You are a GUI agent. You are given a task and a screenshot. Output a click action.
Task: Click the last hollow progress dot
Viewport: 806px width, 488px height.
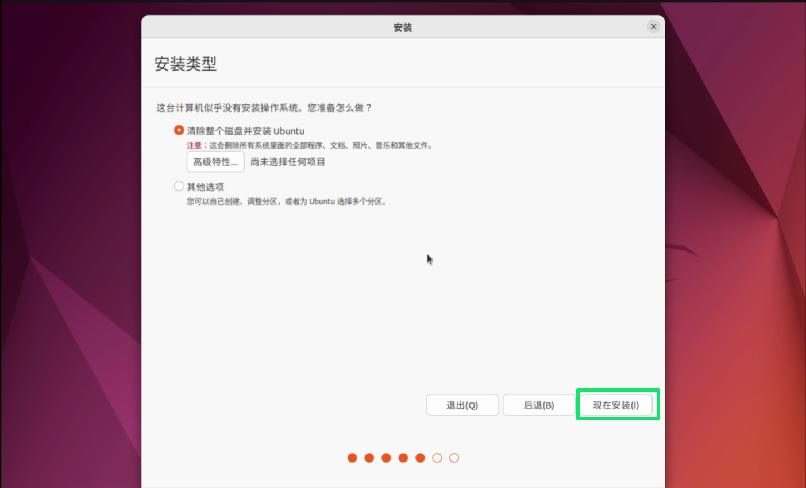[454, 458]
